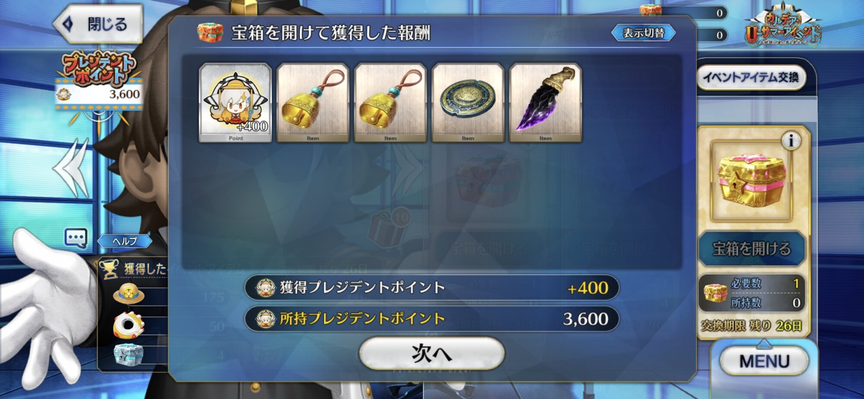Screen dimensions: 864x399
Task: Tap the golden treasure chest thumbnail
Action: tap(751, 180)
